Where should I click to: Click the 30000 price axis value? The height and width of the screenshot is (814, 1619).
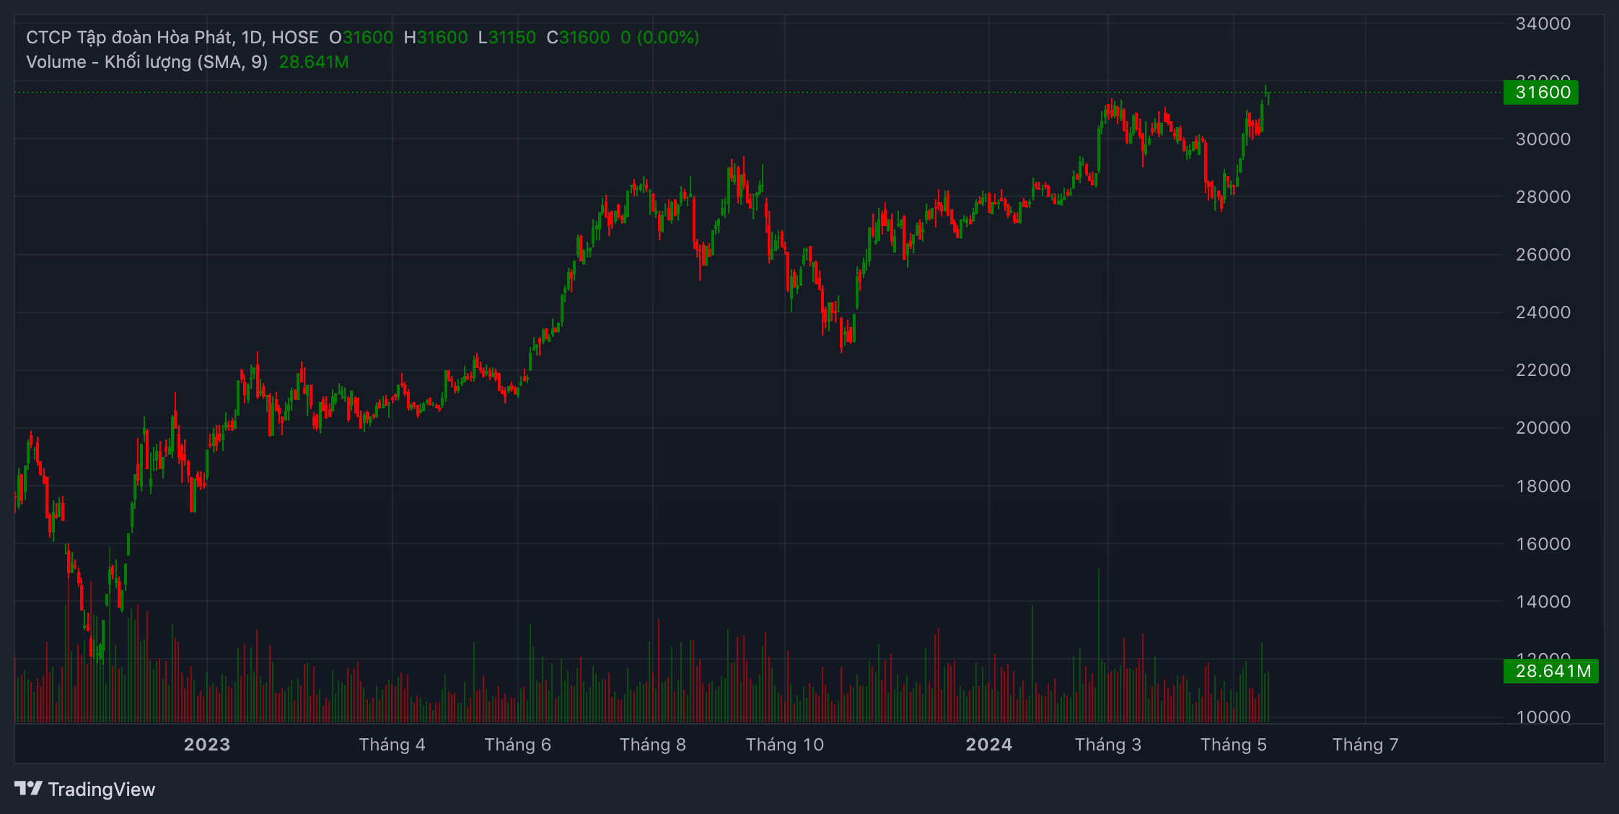pos(1543,139)
